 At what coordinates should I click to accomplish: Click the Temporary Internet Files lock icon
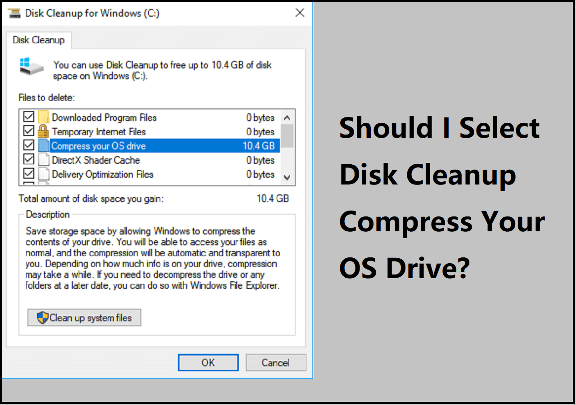[x=43, y=131]
